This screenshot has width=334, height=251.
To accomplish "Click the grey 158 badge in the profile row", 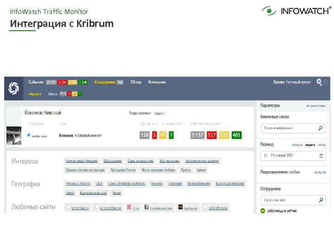I will coord(144,135).
